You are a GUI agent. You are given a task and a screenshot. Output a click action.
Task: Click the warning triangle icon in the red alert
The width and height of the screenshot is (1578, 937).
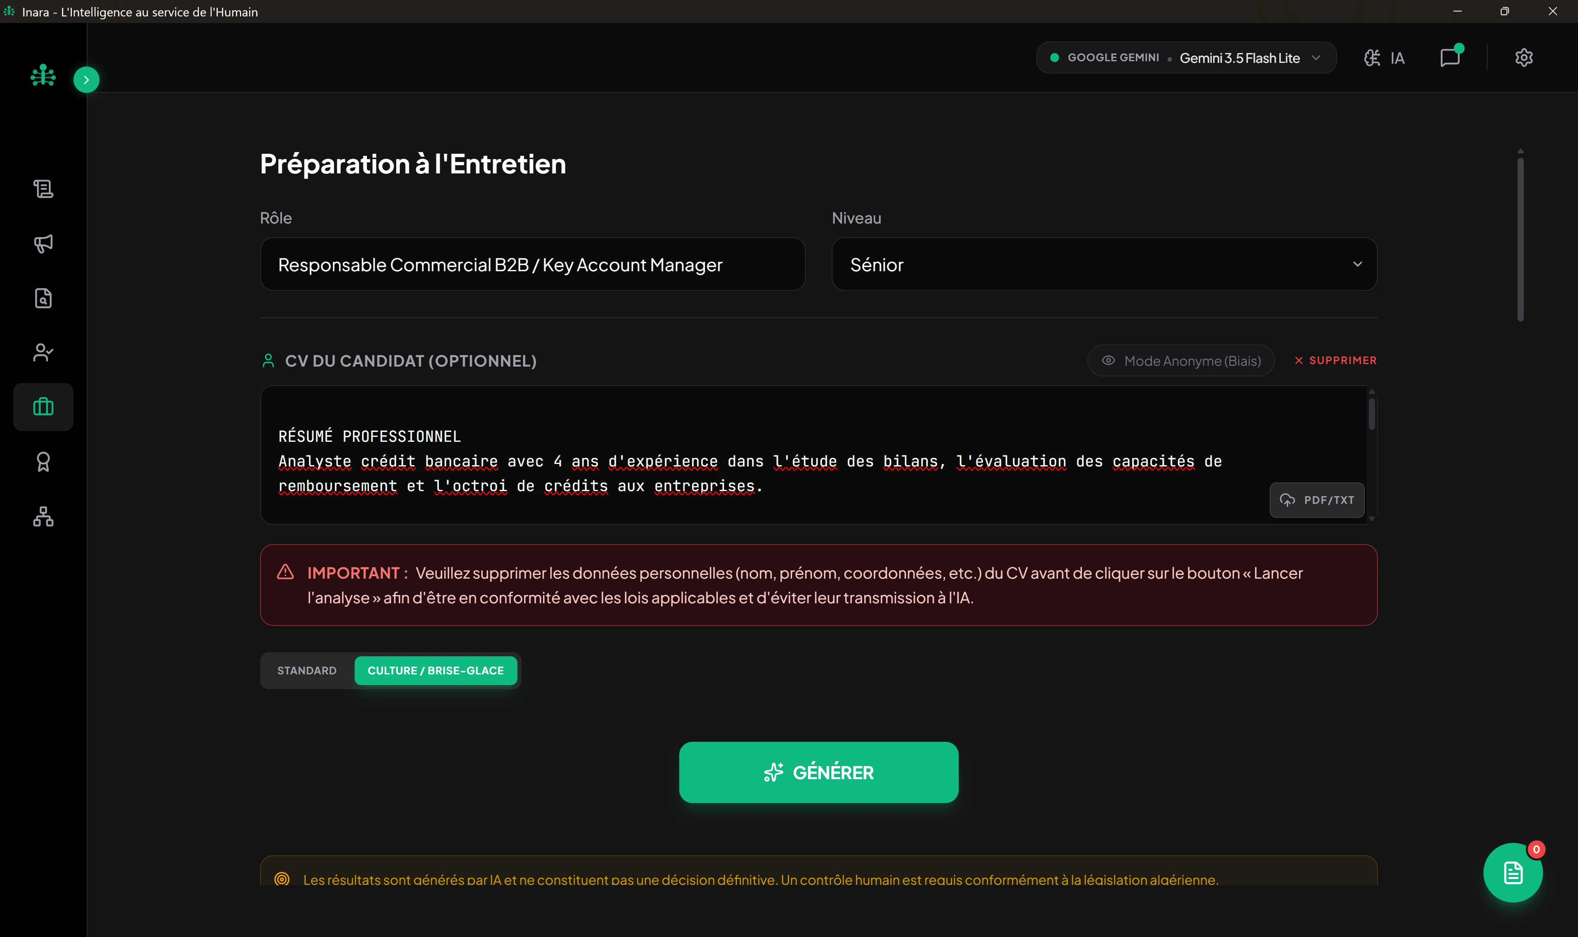(x=285, y=572)
